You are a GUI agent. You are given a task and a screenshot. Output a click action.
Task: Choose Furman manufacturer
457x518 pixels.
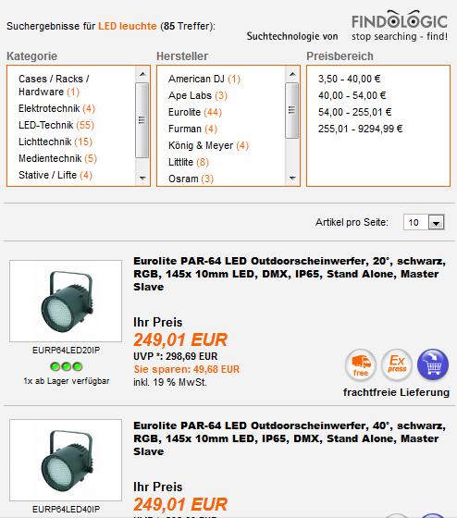click(193, 129)
